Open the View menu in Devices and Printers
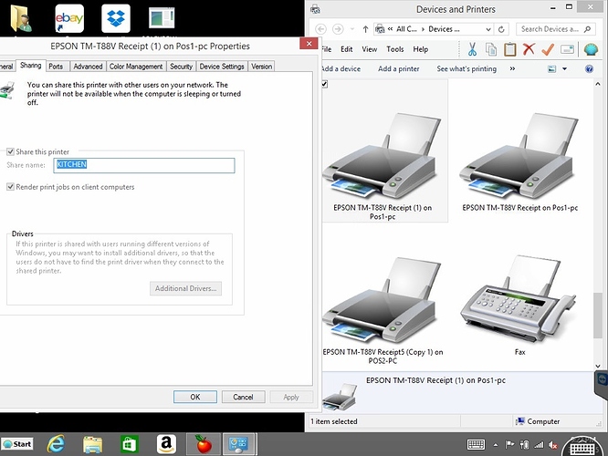Screen dimensions: 608x456 tap(370, 49)
